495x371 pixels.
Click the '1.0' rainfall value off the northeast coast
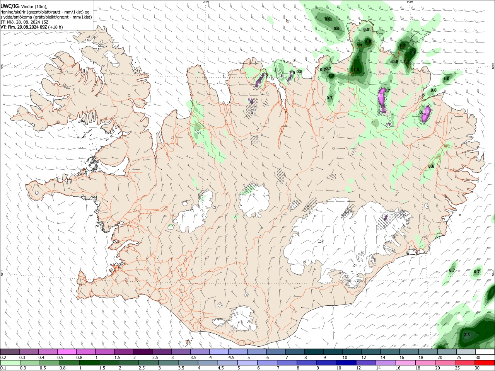[446, 79]
